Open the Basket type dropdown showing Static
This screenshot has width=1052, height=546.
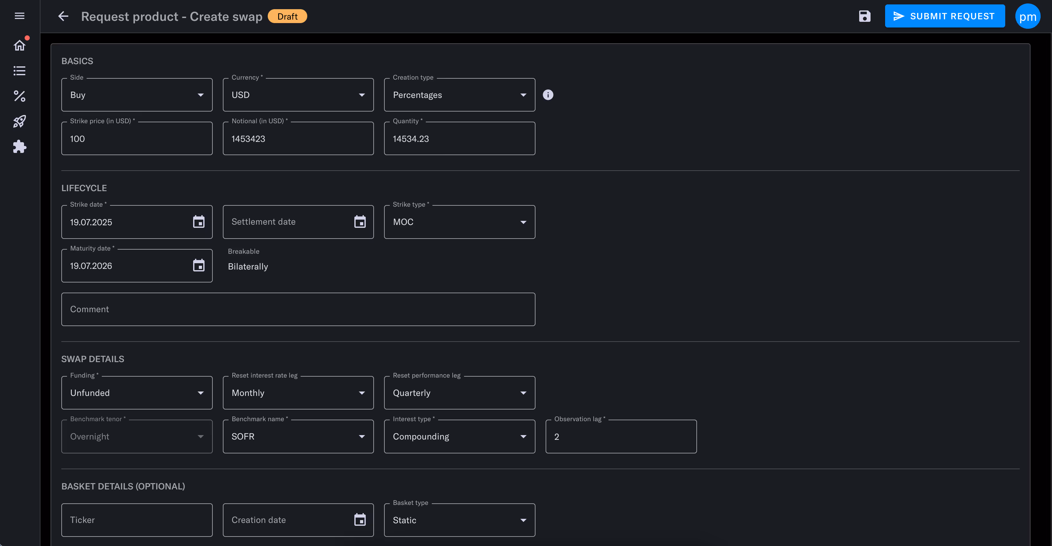459,520
